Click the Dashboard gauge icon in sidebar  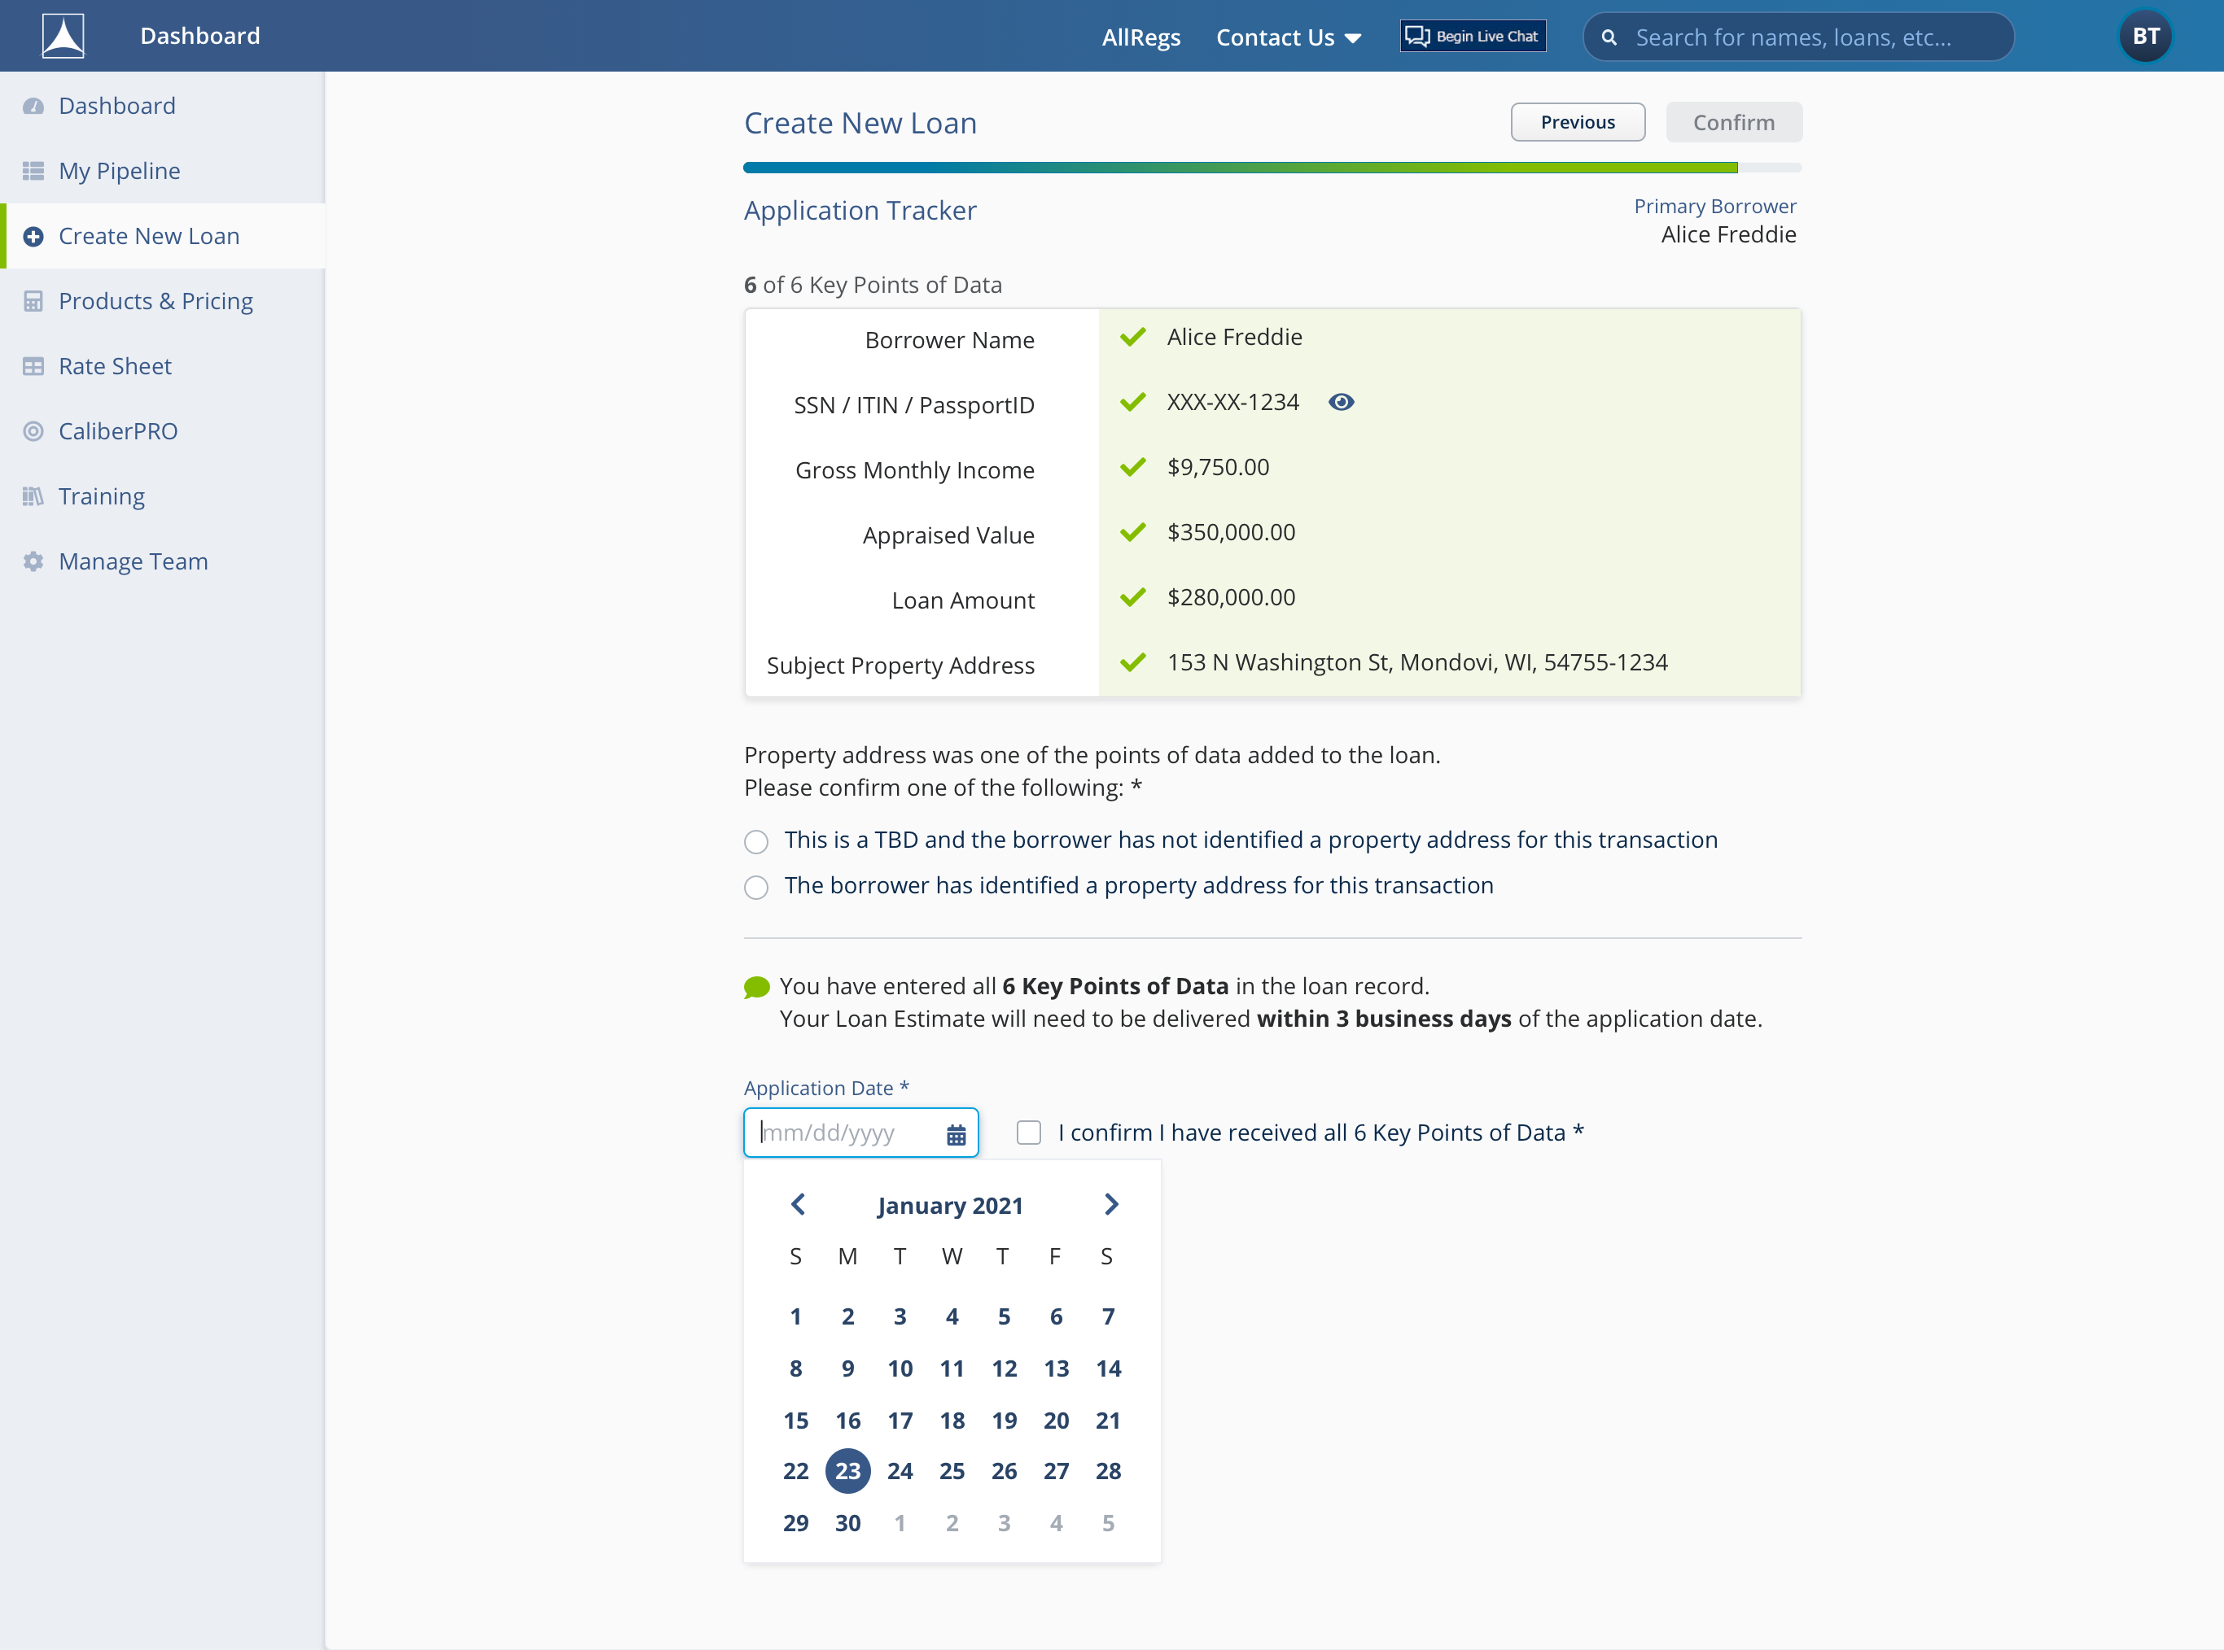tap(33, 106)
